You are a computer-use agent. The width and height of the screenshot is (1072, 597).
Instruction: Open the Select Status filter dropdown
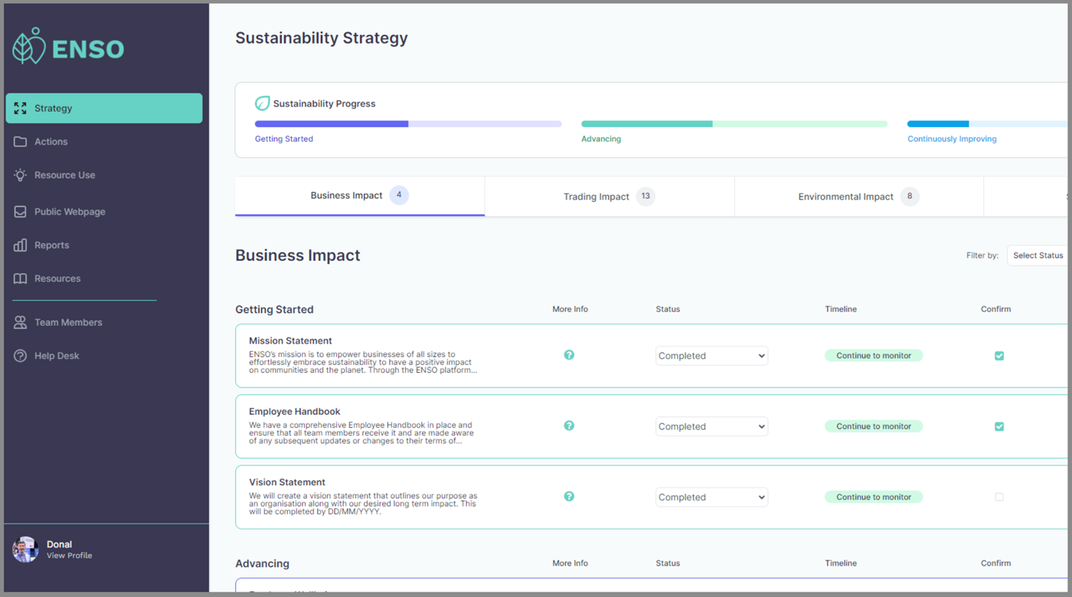coord(1038,256)
